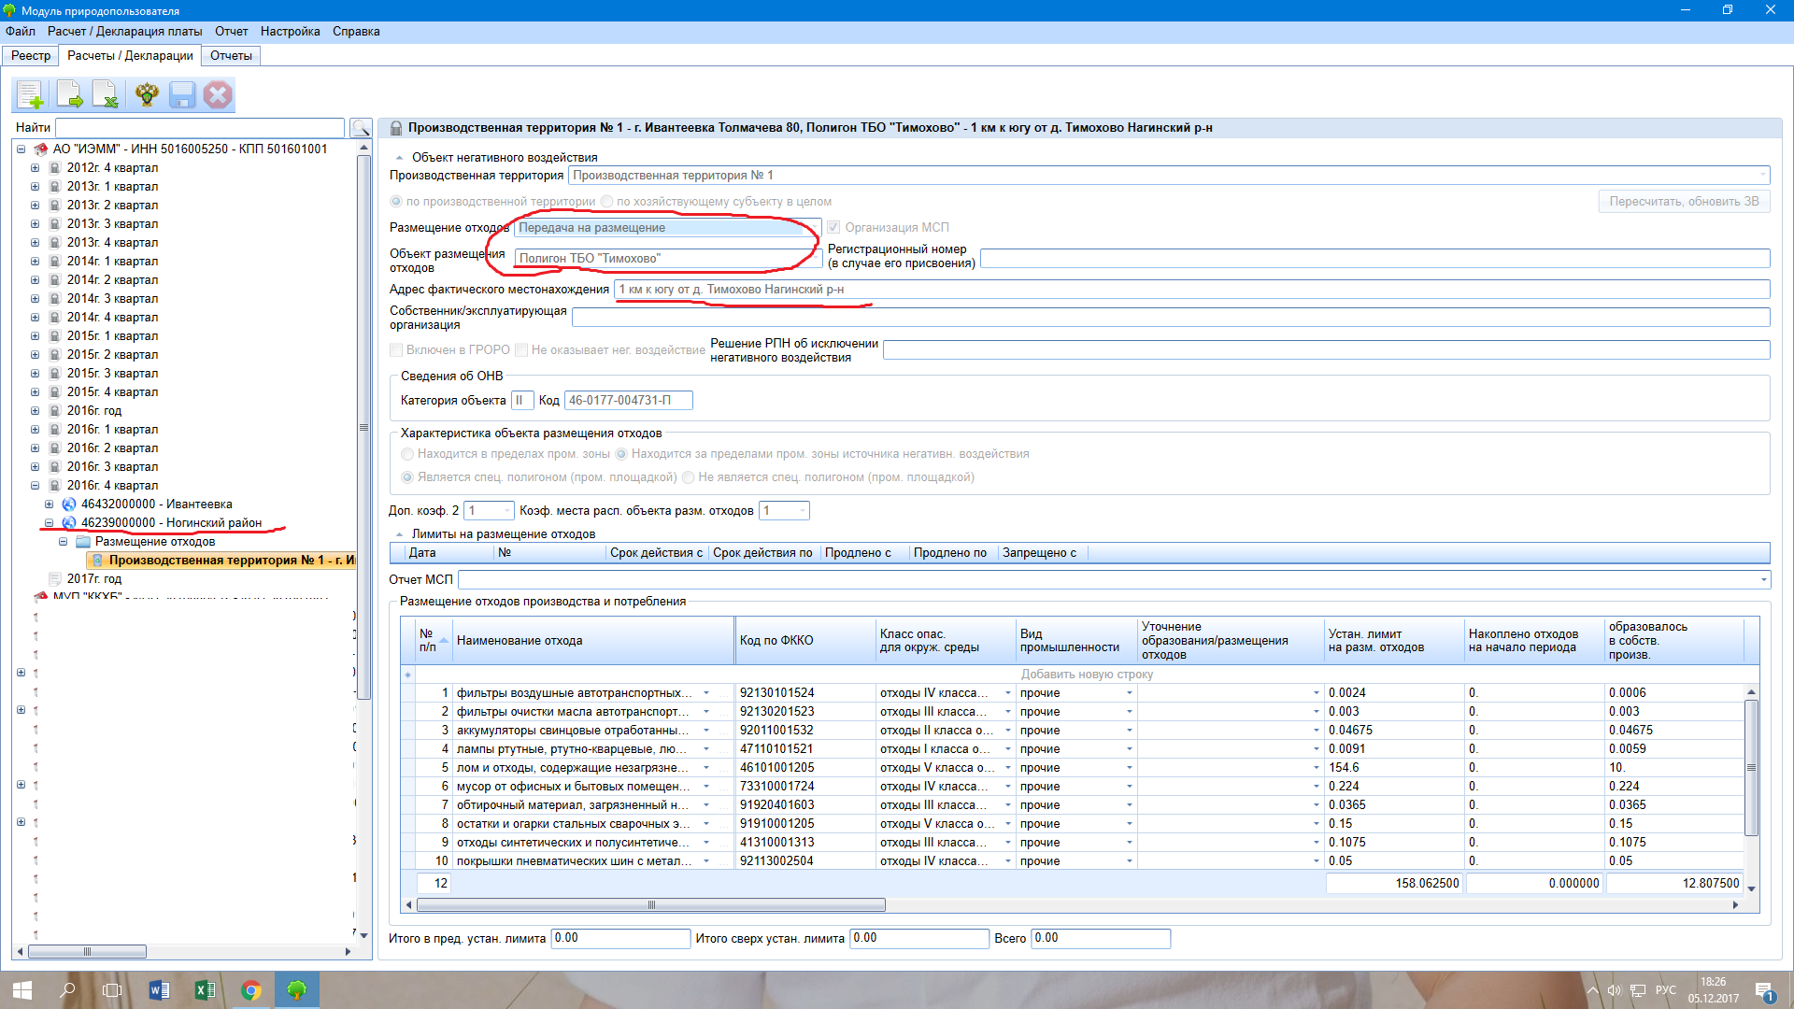Click the 'Пересчитать, обновить ЗВ' button
The image size is (1794, 1009).
coord(1683,201)
